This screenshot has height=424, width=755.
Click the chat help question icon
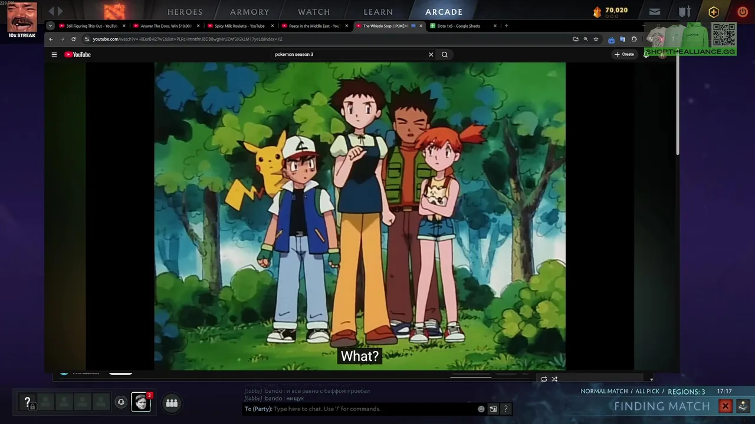point(505,409)
